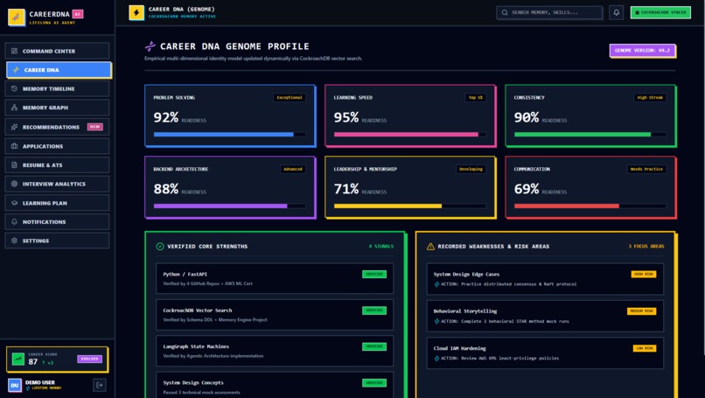This screenshot has height=398, width=705.
Task: Click the DU avatar badge
Action: (14, 385)
